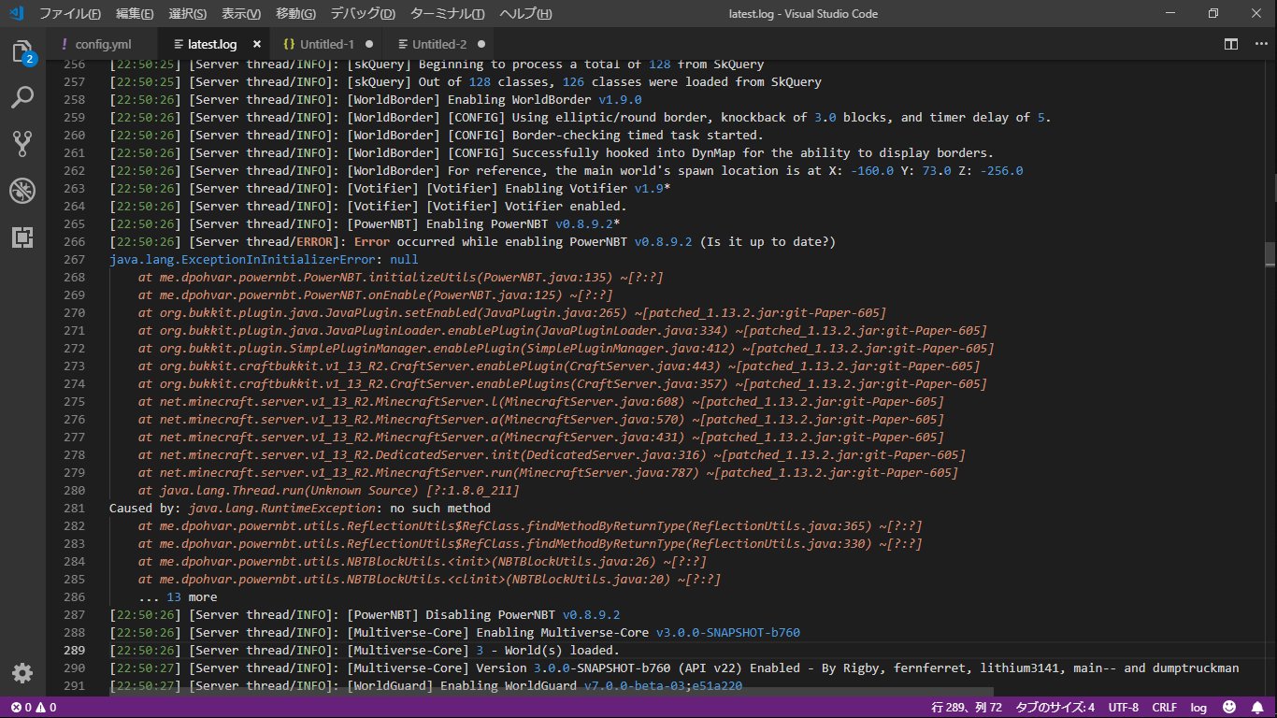
Task: Open the Search view icon
Action: coord(22,97)
